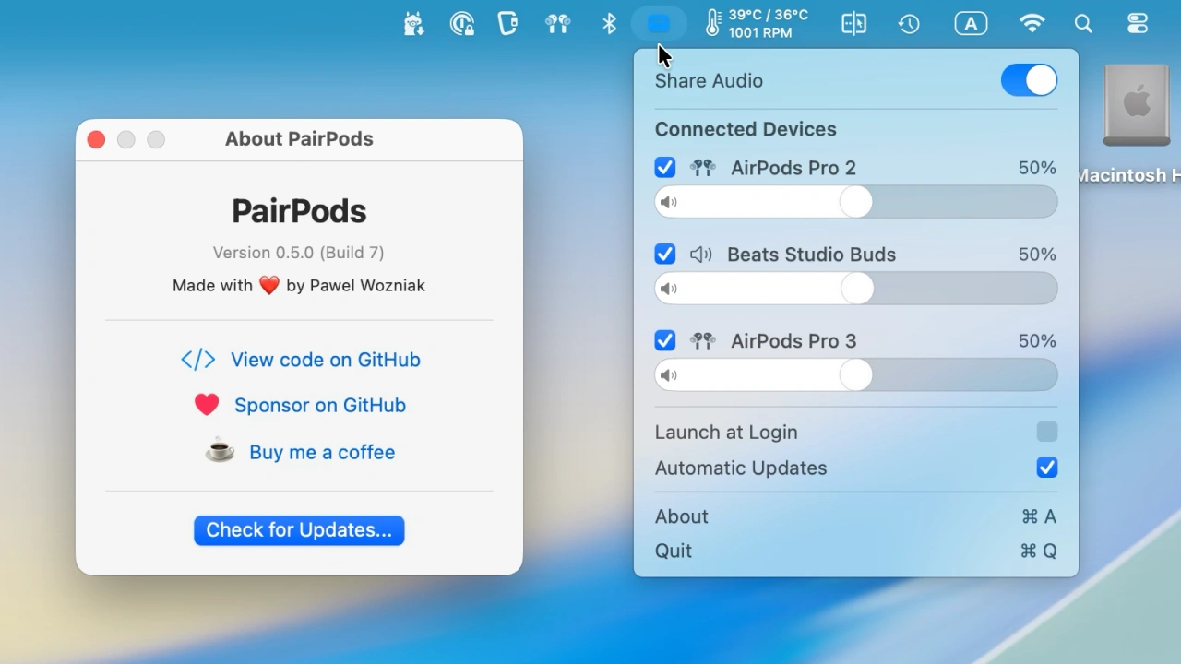Uncheck the Beats Studio Buds device
The height and width of the screenshot is (664, 1181).
click(x=664, y=254)
